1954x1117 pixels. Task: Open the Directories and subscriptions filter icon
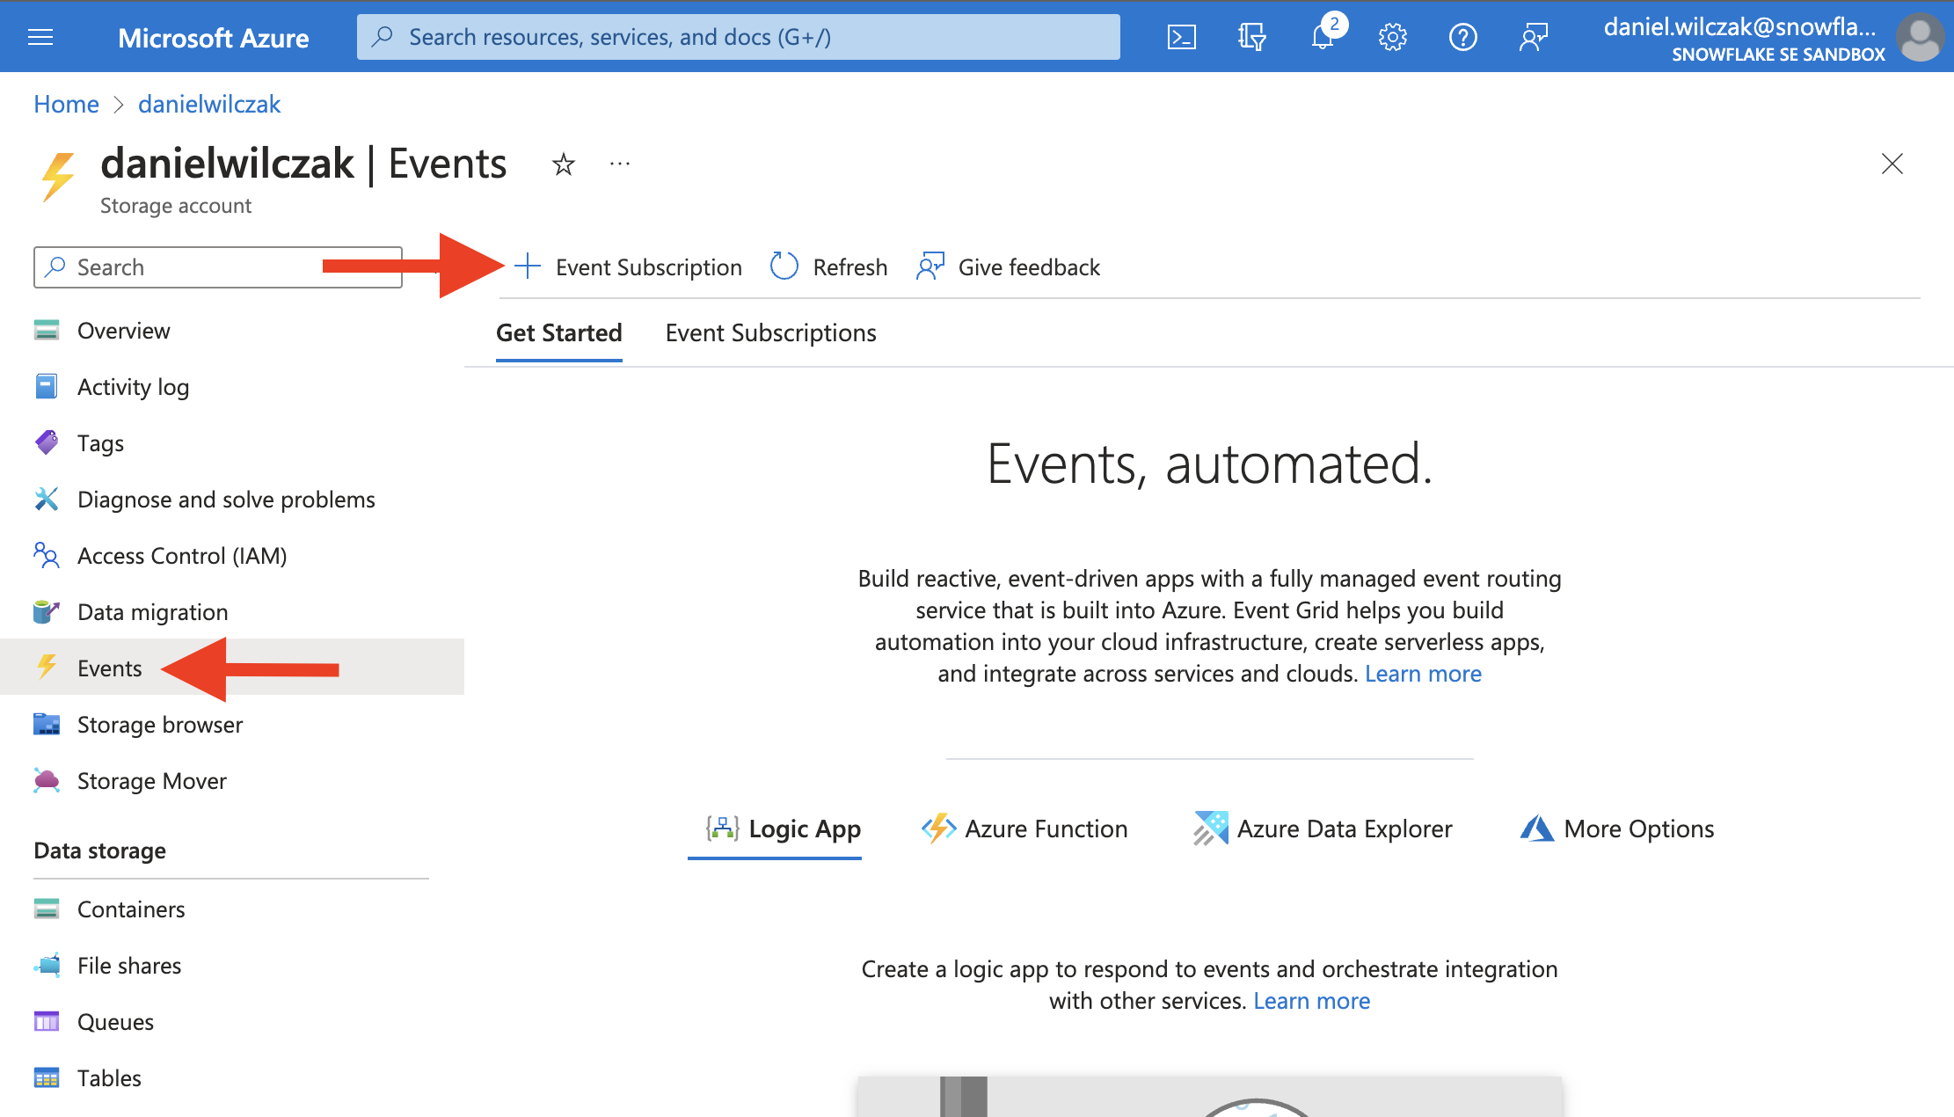[1251, 37]
